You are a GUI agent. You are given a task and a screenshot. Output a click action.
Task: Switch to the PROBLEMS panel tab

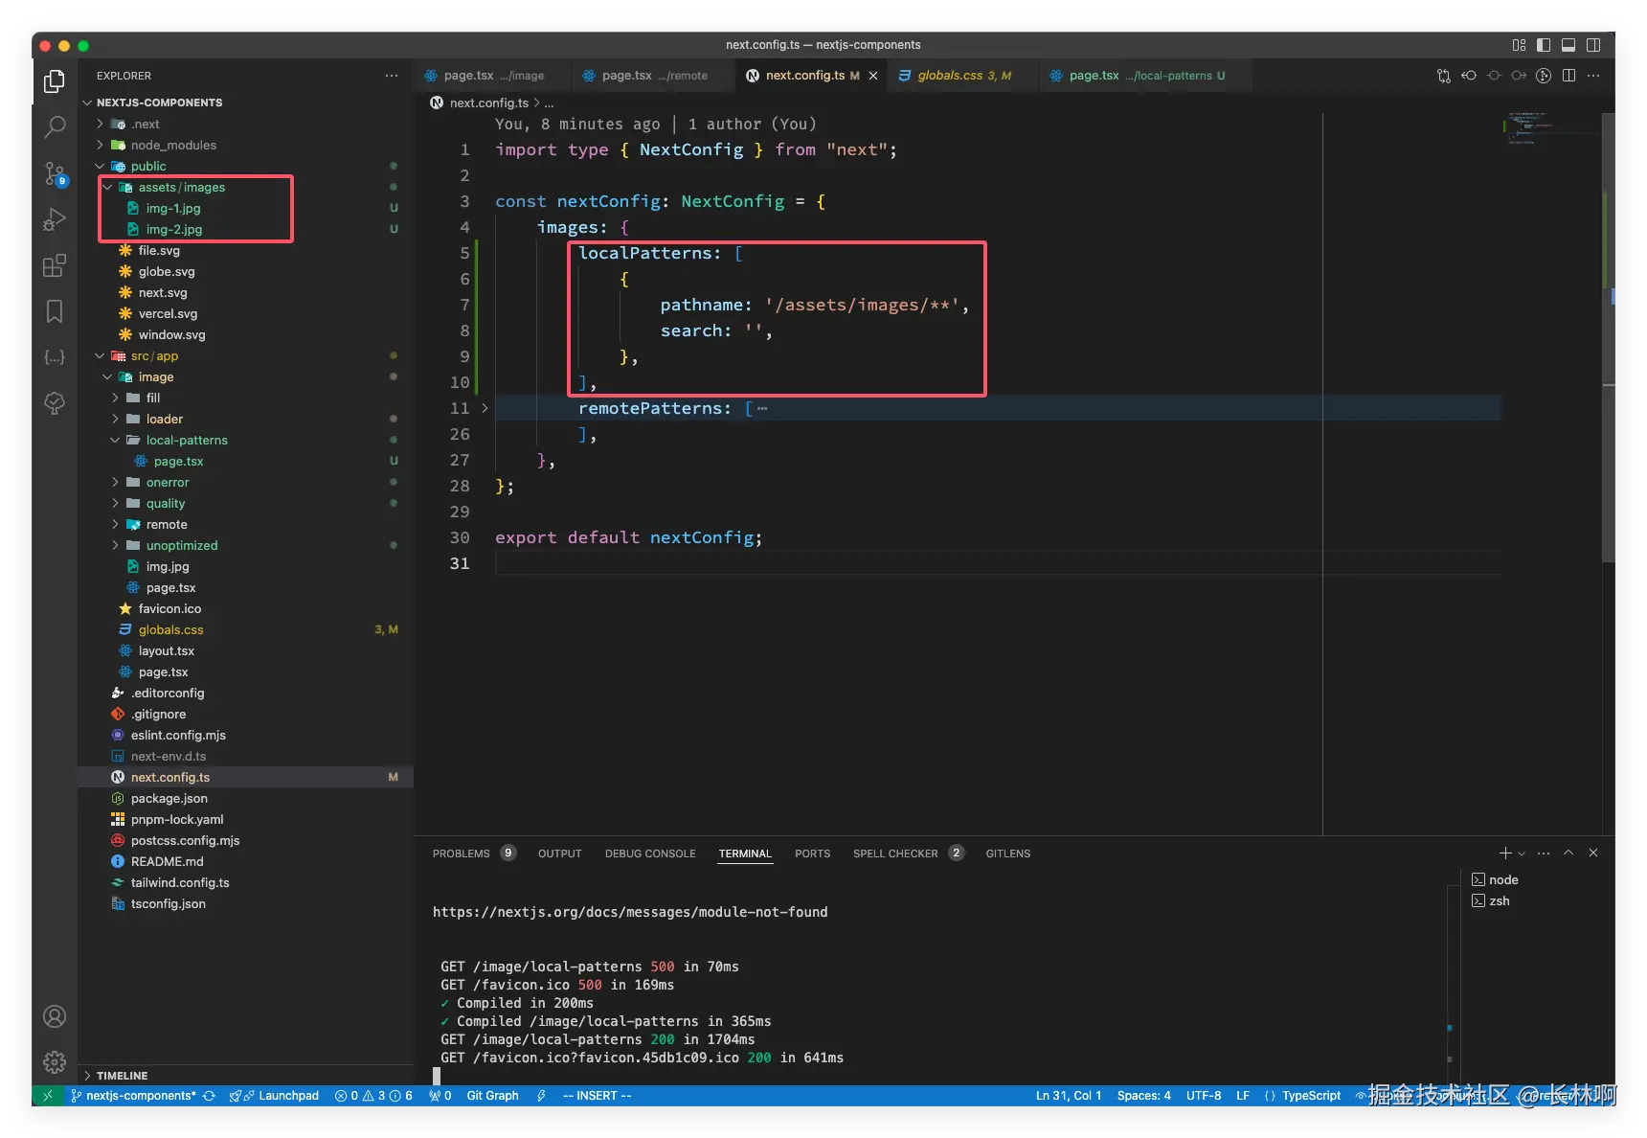point(461,853)
